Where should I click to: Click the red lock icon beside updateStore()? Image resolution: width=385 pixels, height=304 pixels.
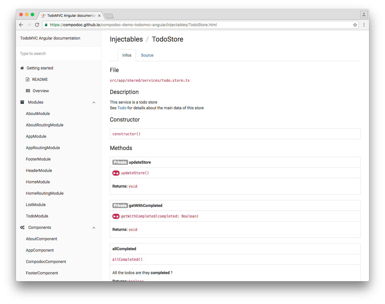coord(116,173)
